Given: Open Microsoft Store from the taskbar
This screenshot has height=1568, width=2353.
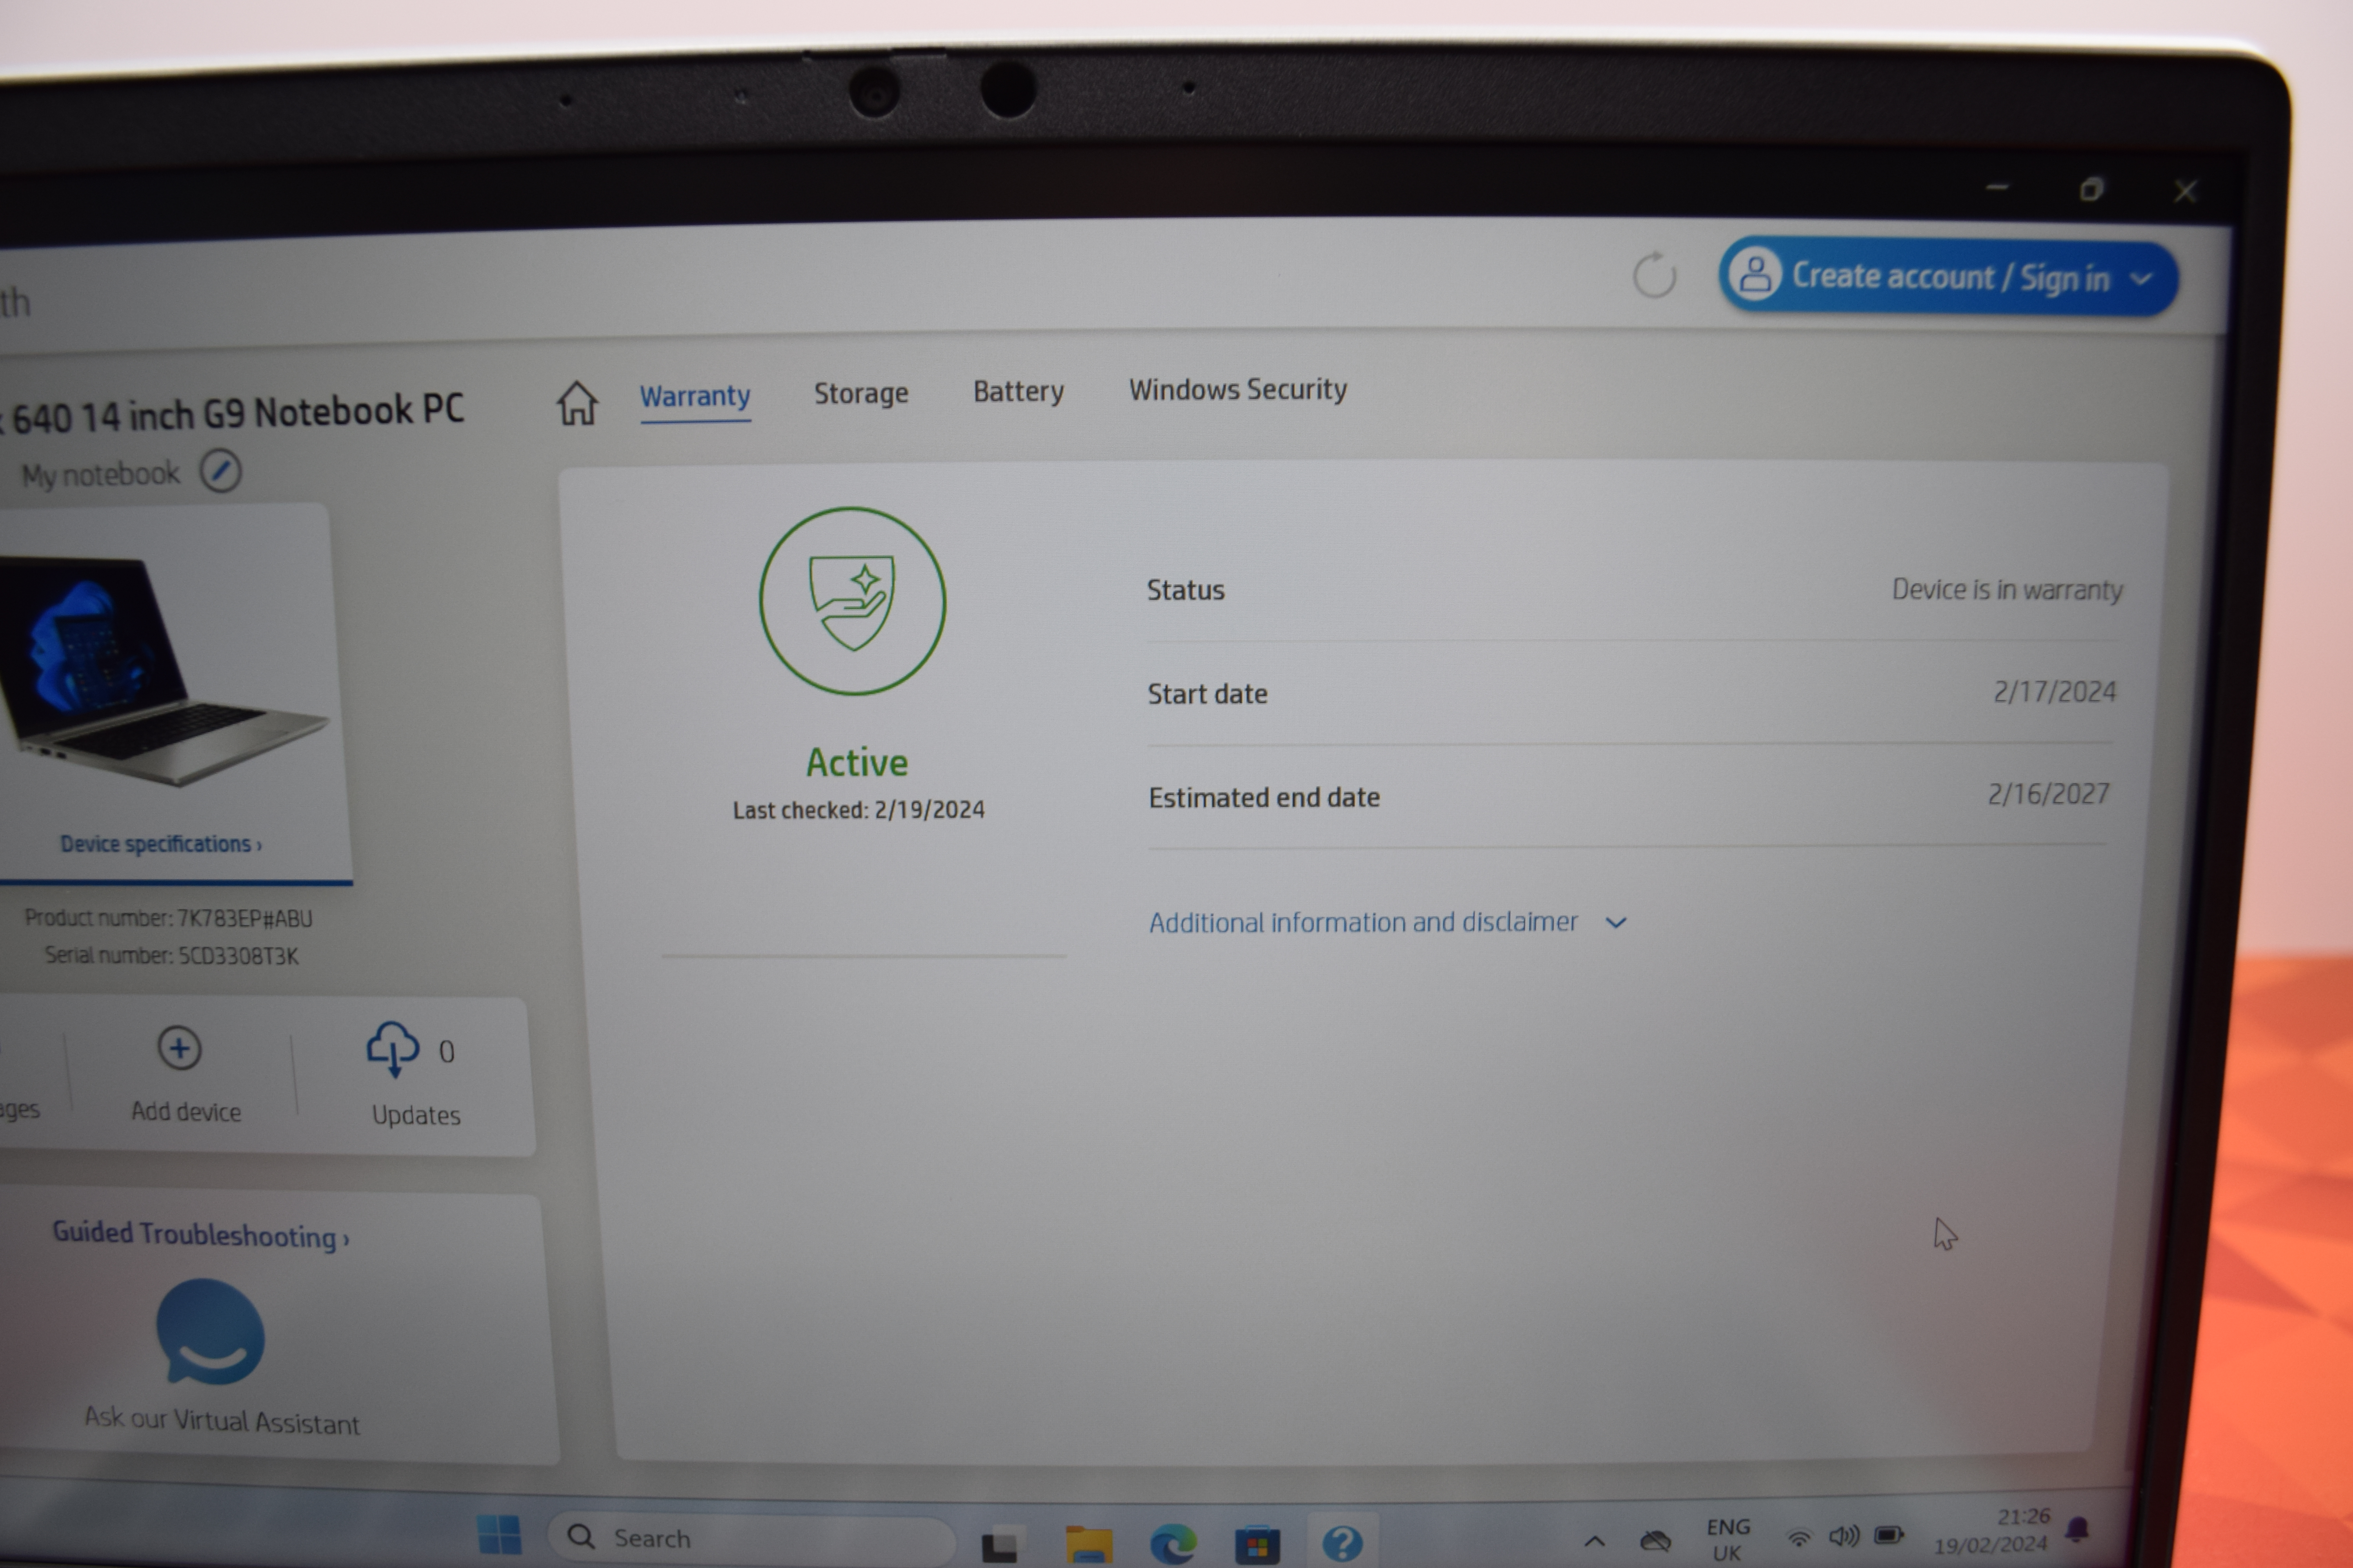Looking at the screenshot, I should click(1258, 1544).
